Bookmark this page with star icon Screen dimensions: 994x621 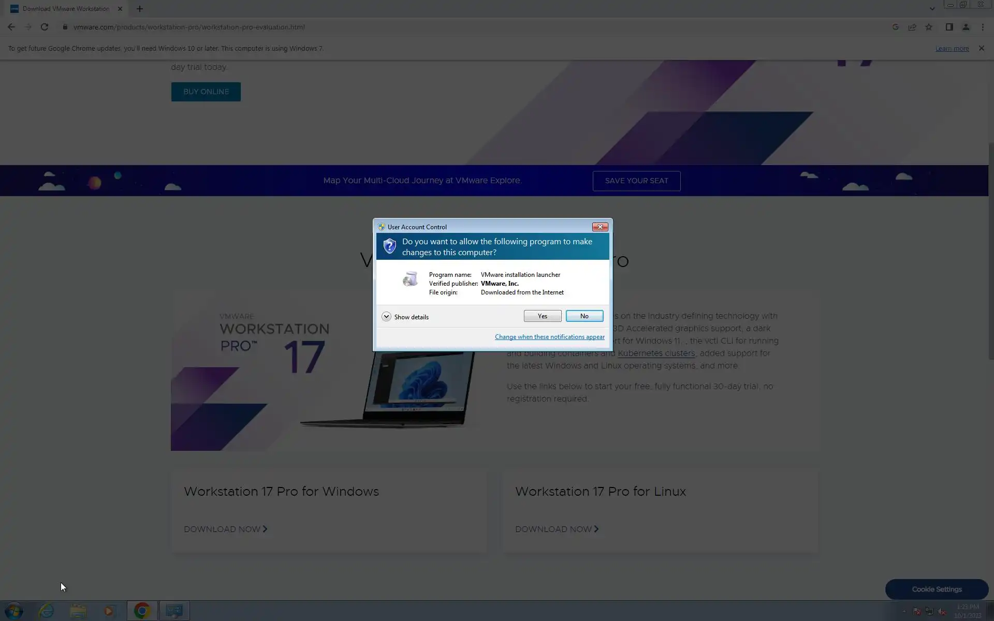[929, 27]
